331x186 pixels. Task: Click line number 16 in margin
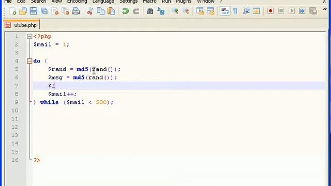[x=15, y=160]
